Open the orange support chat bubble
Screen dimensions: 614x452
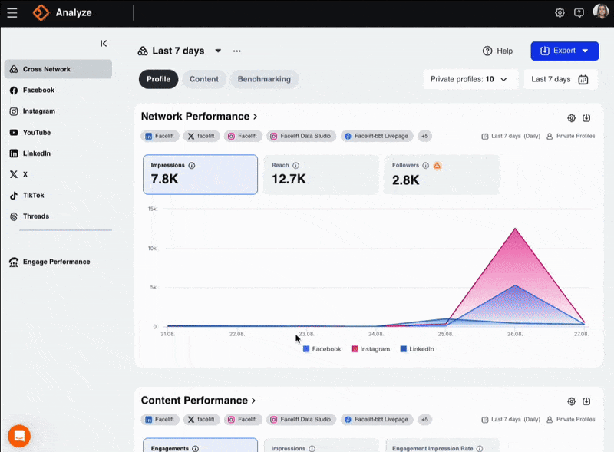click(x=19, y=436)
